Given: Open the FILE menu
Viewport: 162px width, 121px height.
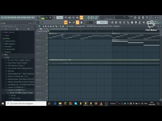Looking at the screenshot, I should [2, 17].
